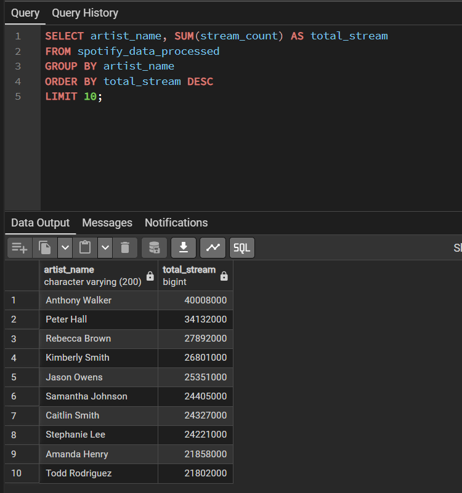The height and width of the screenshot is (493, 462).
Task: Click the lock icon in artist_name header
Action: click(150, 276)
